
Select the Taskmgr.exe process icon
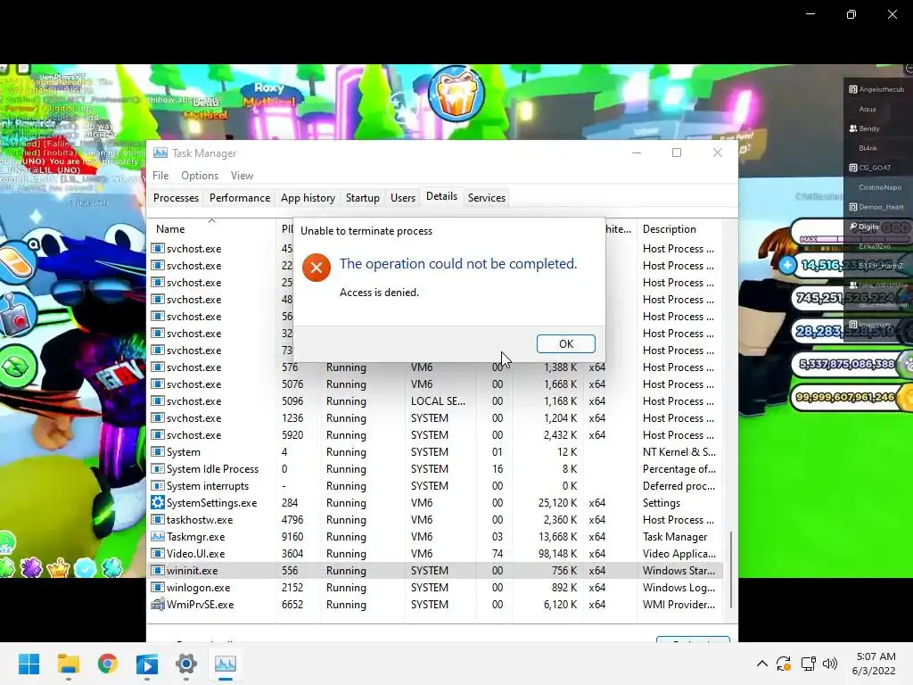click(x=157, y=536)
